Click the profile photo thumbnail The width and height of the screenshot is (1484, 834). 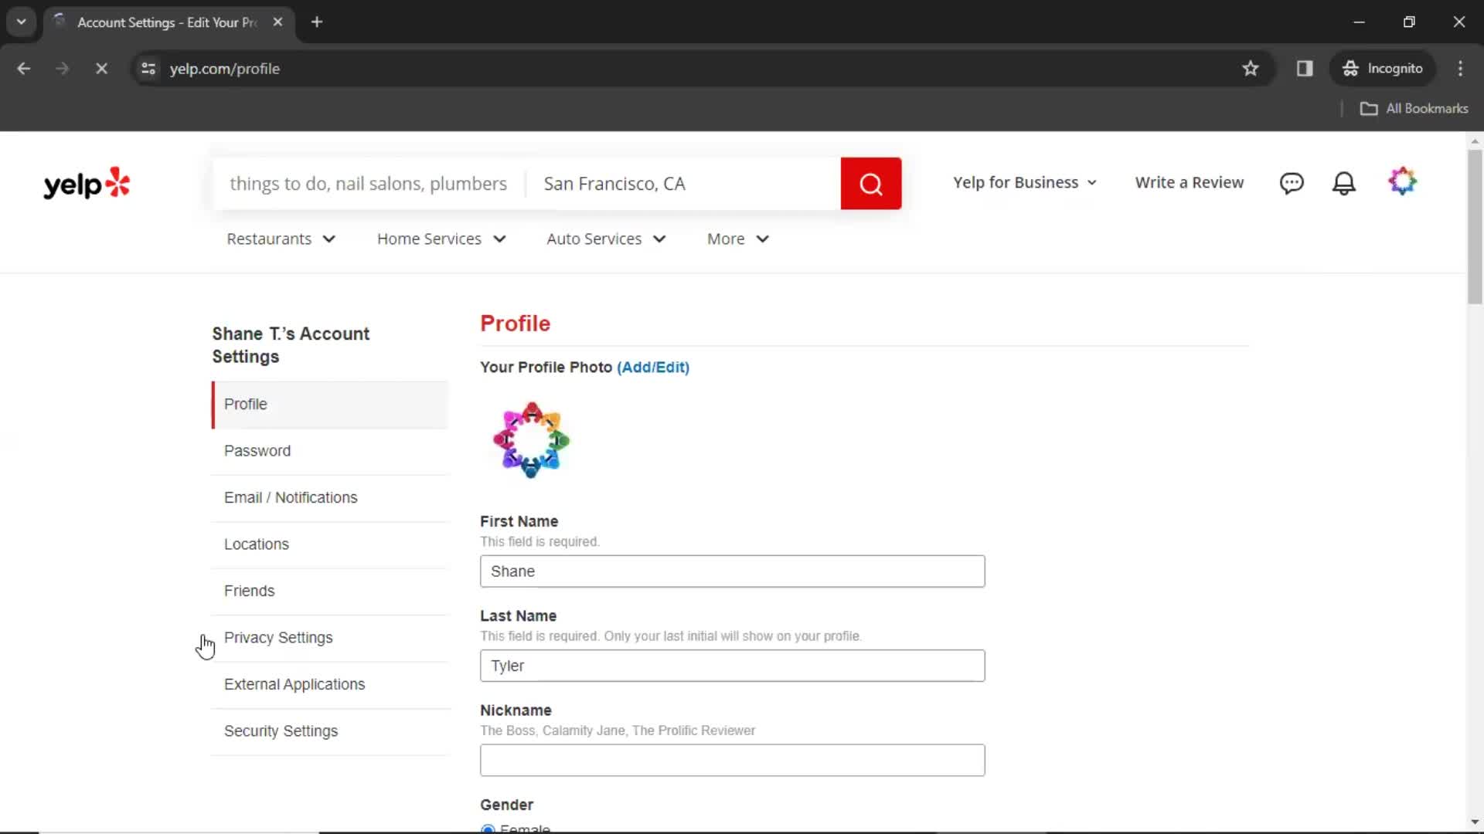531,440
